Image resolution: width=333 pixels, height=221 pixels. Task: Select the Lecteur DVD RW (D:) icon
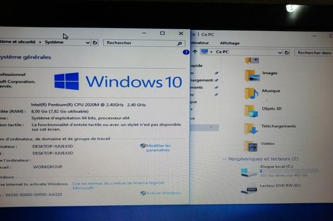[x=249, y=189]
